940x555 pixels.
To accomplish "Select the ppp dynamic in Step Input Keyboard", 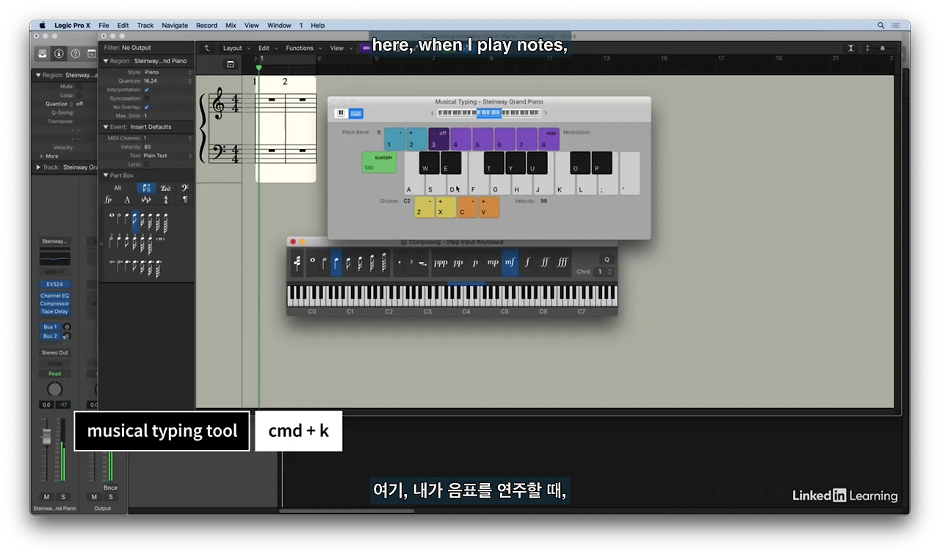I will coord(441,262).
